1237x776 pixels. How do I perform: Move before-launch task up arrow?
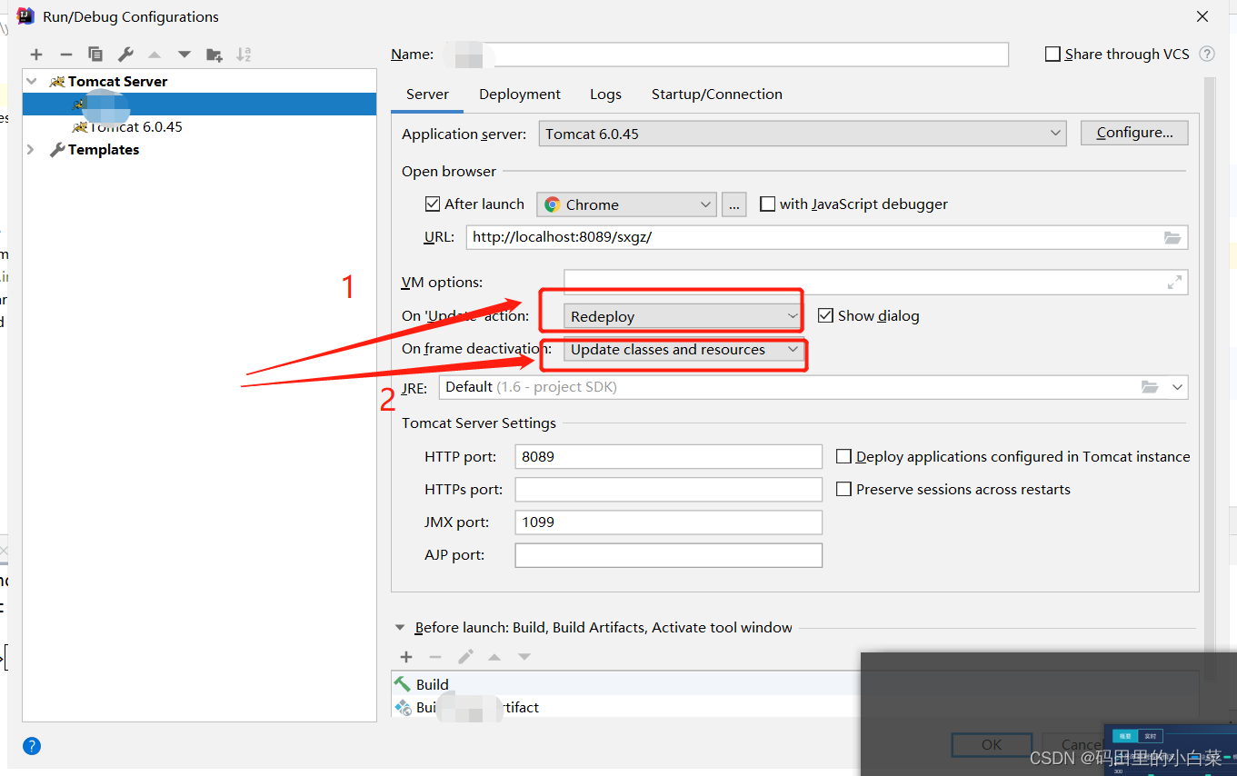494,657
